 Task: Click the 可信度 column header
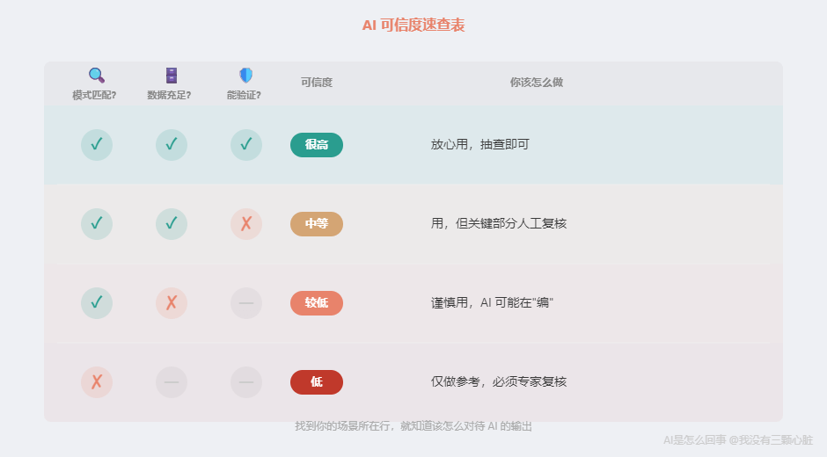(x=317, y=83)
